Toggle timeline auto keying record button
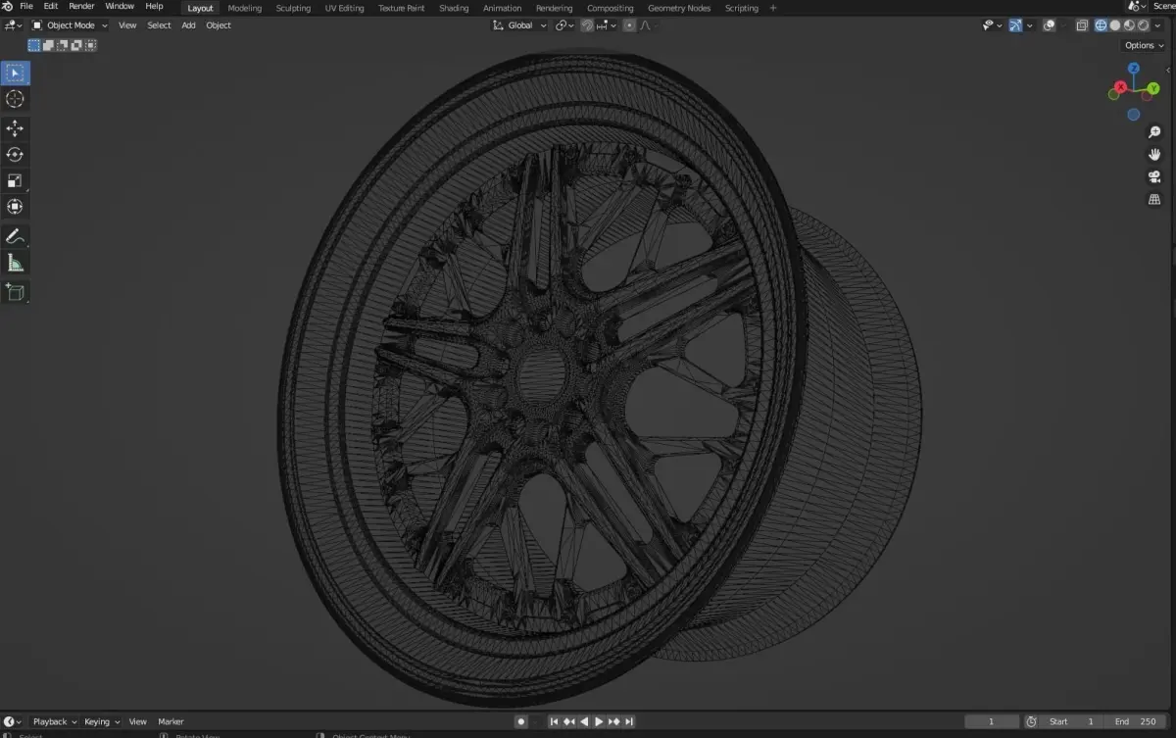Viewport: 1176px width, 738px height. click(x=521, y=721)
